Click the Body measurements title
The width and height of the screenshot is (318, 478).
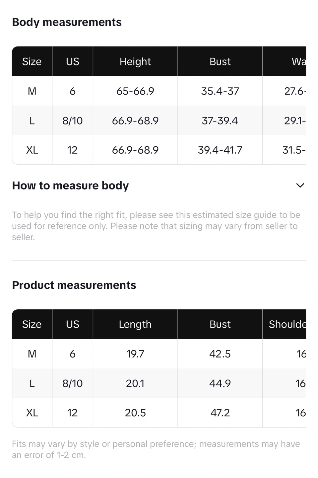pos(67,22)
